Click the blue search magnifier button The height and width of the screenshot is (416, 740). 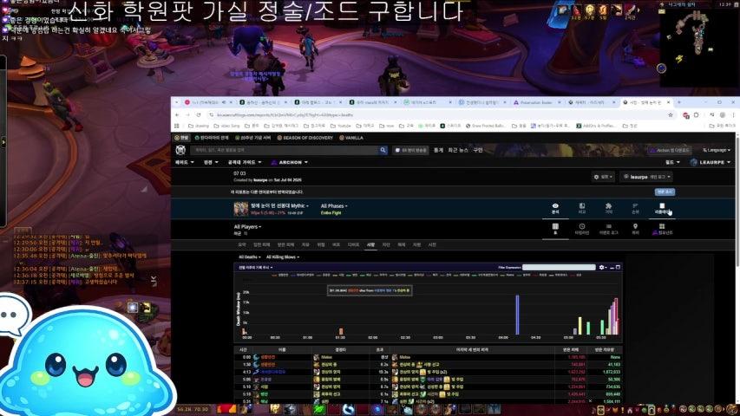click(383, 150)
